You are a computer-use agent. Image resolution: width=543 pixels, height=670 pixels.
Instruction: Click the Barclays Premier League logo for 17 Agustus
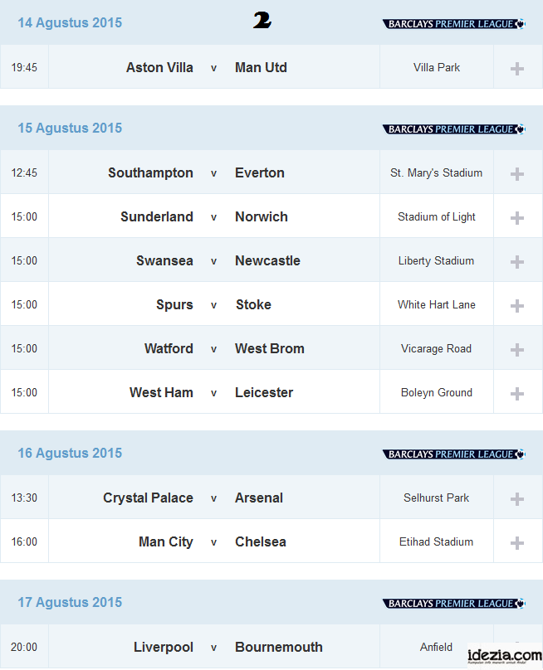coord(453,604)
